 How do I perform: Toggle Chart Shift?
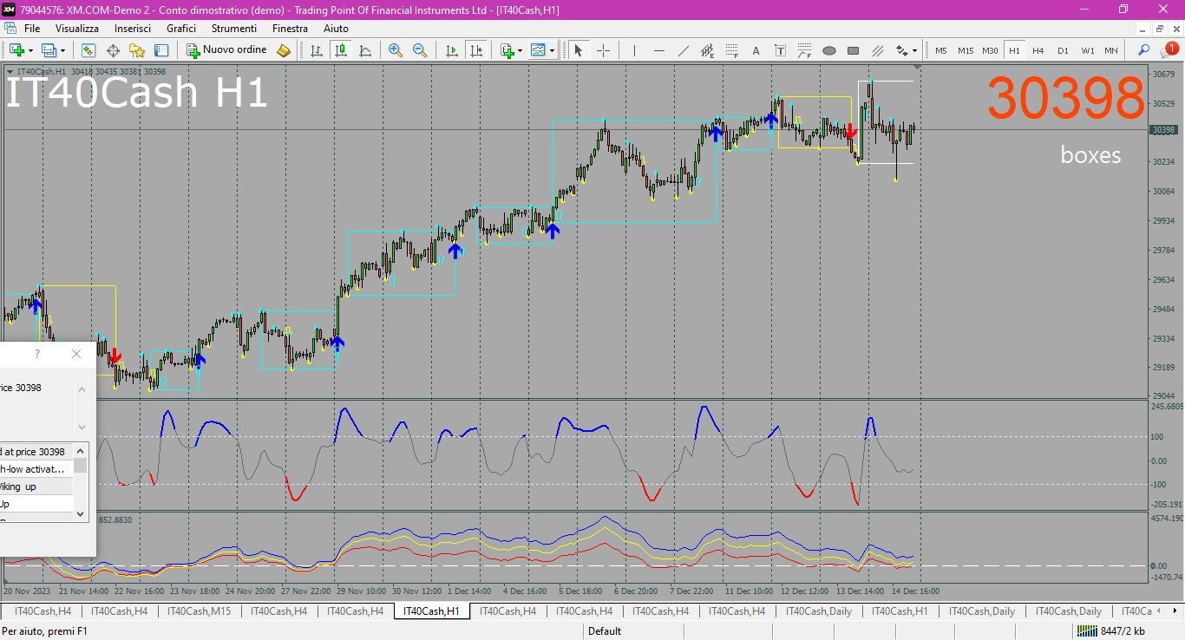point(475,50)
